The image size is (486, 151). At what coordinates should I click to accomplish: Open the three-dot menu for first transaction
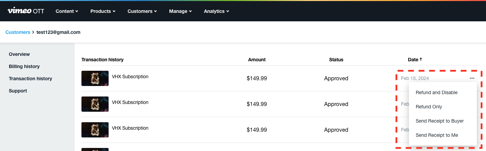pyautogui.click(x=472, y=78)
